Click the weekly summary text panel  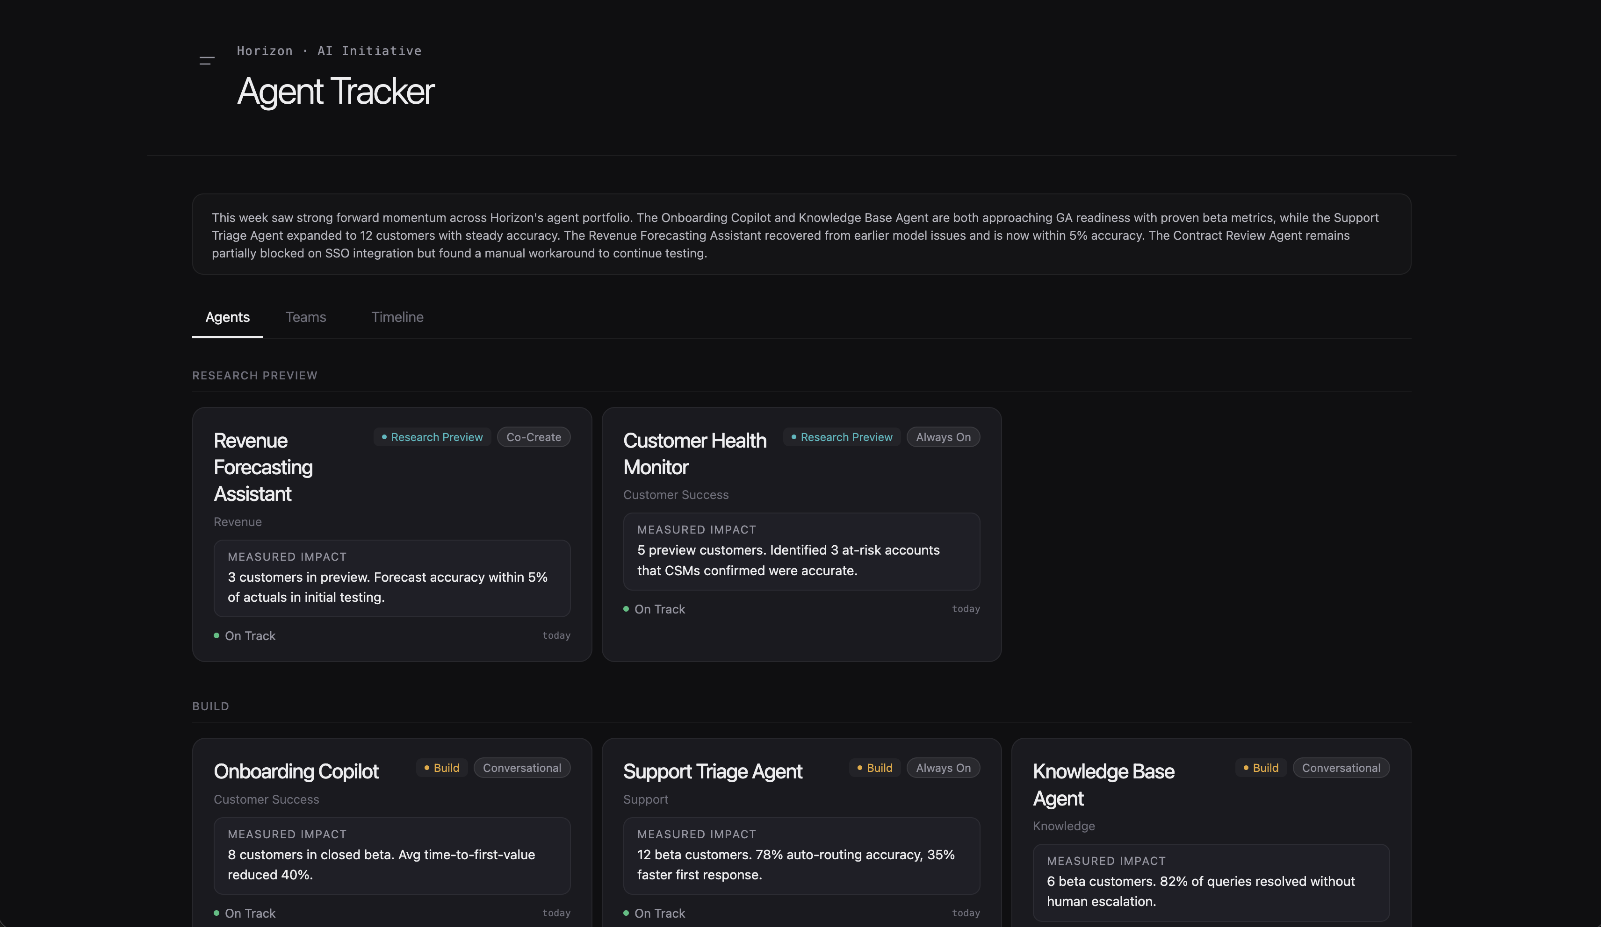[x=801, y=235]
